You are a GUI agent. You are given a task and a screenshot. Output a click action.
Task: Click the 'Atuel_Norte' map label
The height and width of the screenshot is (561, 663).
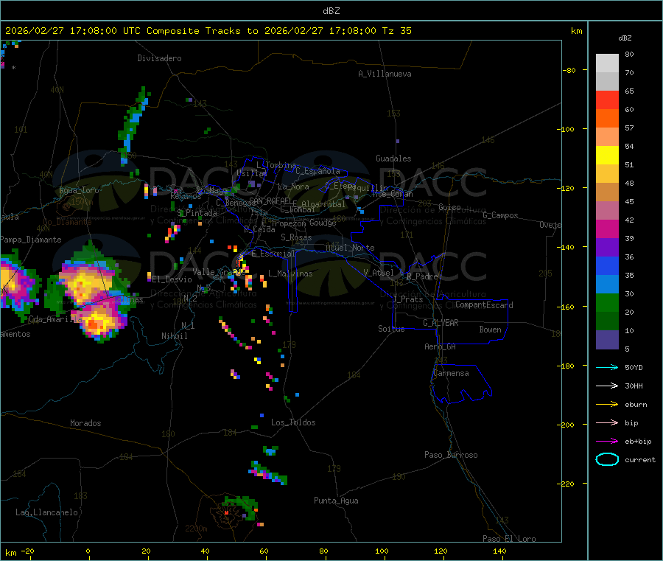350,248
